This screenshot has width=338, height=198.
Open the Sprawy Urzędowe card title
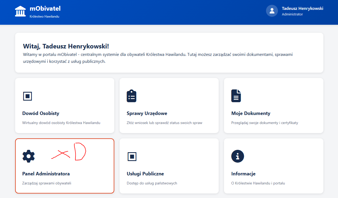147,113
